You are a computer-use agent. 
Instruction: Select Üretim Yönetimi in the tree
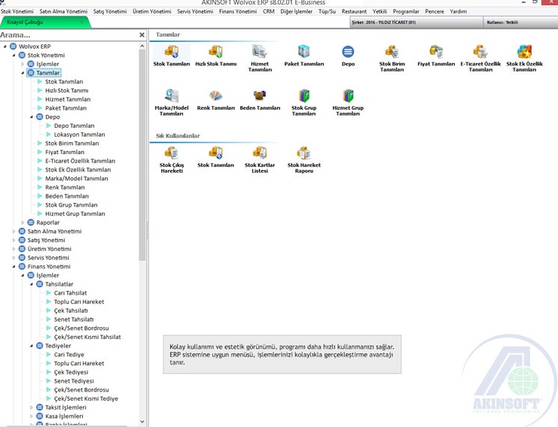[50, 249]
